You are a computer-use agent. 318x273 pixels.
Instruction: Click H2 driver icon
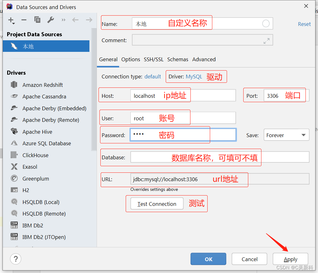14,190
